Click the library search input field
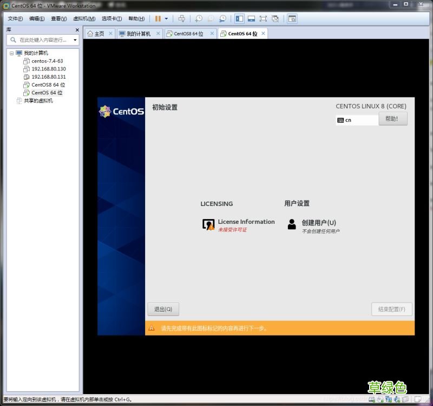Image resolution: width=433 pixels, height=406 pixels. (43, 40)
